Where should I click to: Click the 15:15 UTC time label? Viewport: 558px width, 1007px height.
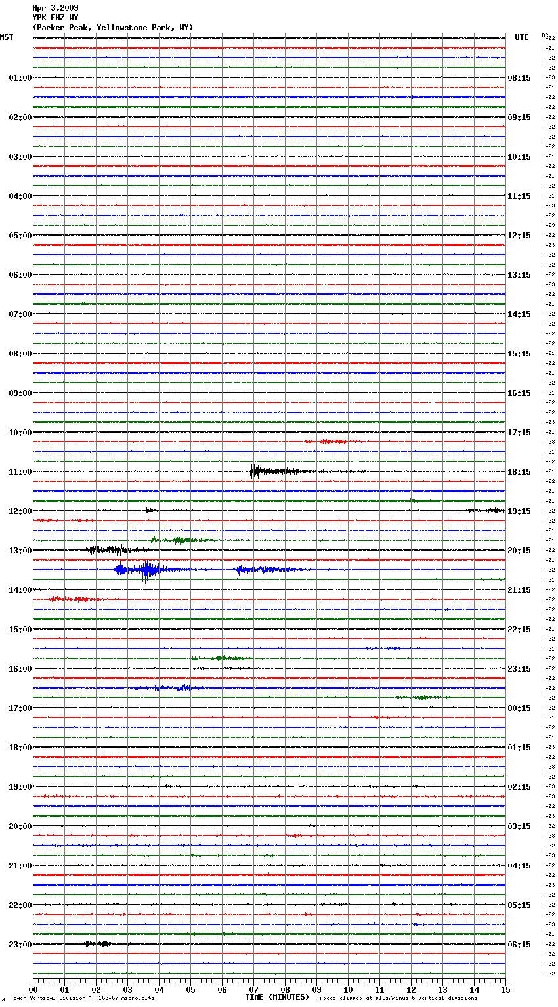519,354
